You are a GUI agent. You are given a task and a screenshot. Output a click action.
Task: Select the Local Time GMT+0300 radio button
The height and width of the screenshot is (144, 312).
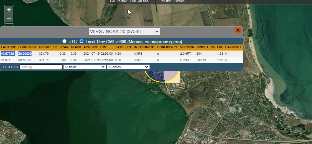[x=81, y=41]
